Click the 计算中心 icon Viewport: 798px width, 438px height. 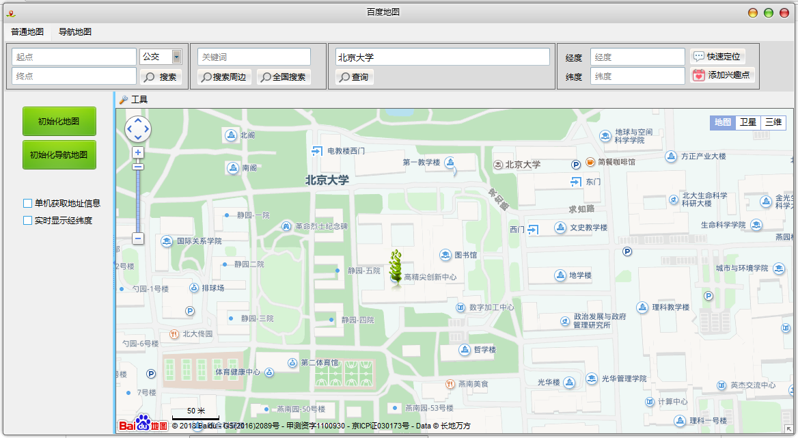pyautogui.click(x=650, y=402)
